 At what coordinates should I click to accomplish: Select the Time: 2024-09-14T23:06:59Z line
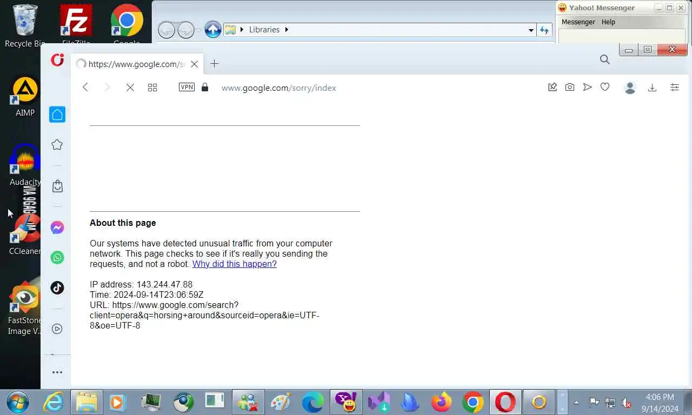tap(147, 294)
